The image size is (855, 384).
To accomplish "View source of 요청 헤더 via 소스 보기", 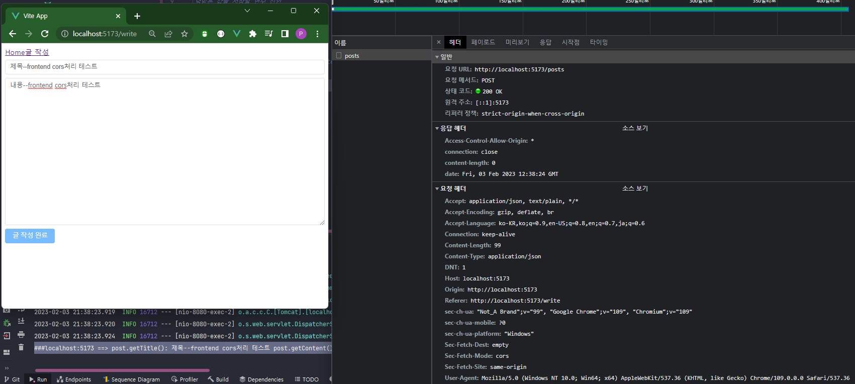I will tap(635, 188).
